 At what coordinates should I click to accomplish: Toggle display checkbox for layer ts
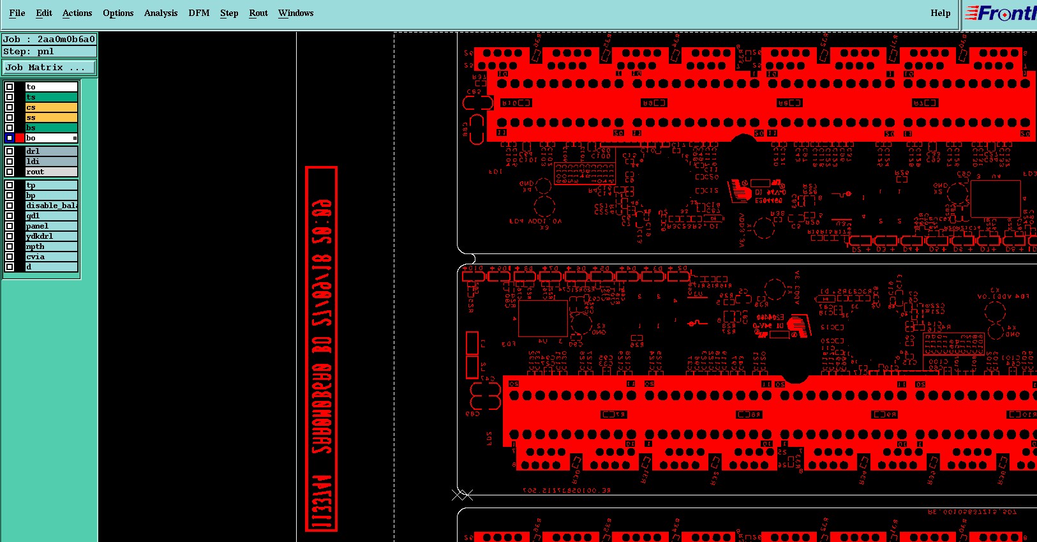click(x=10, y=97)
